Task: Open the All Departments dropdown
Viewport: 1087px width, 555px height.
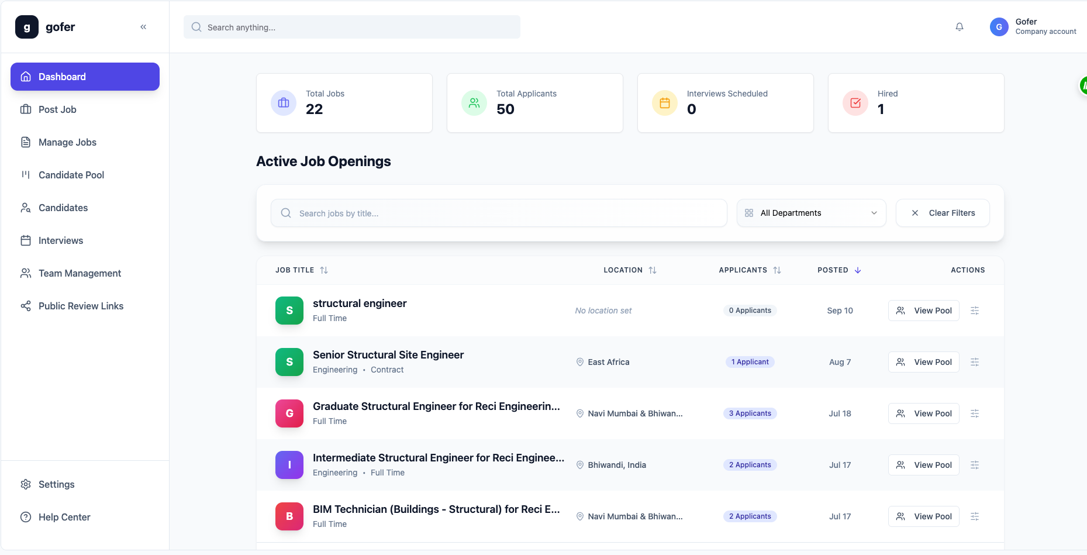Action: [x=811, y=213]
